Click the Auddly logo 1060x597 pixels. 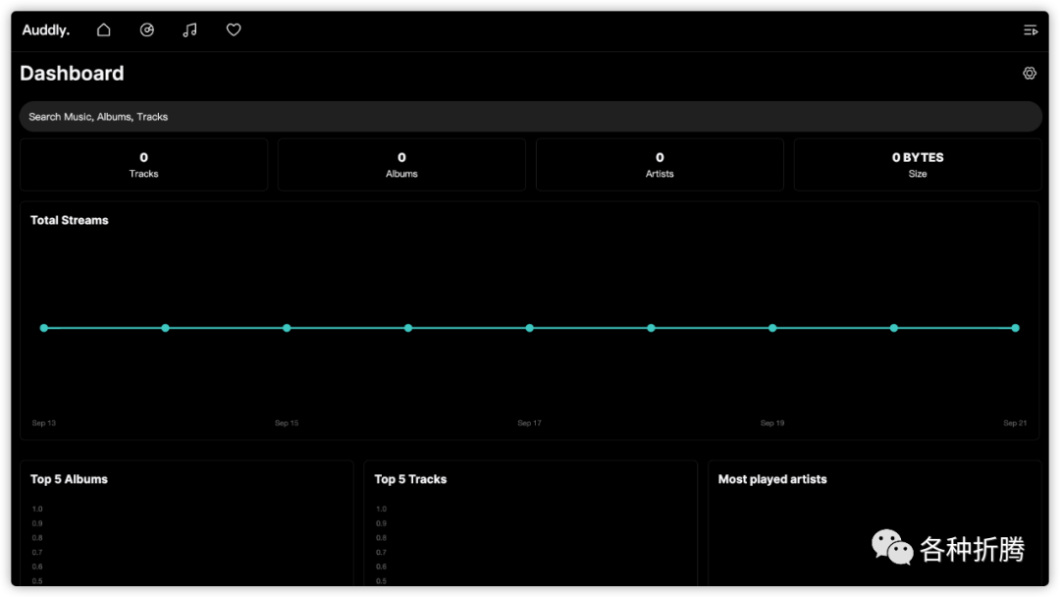[46, 29]
